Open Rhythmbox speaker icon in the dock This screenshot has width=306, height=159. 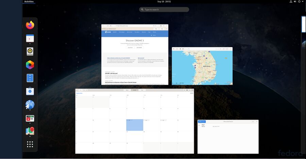pyautogui.click(x=30, y=52)
